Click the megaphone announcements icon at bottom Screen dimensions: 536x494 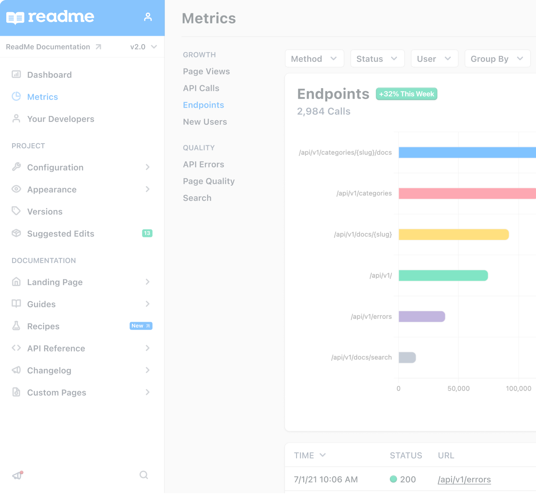point(17,475)
